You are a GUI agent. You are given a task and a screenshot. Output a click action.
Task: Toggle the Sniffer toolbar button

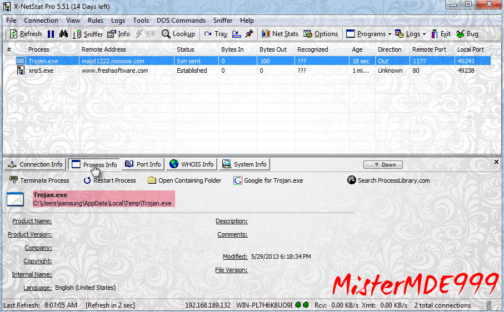click(88, 34)
